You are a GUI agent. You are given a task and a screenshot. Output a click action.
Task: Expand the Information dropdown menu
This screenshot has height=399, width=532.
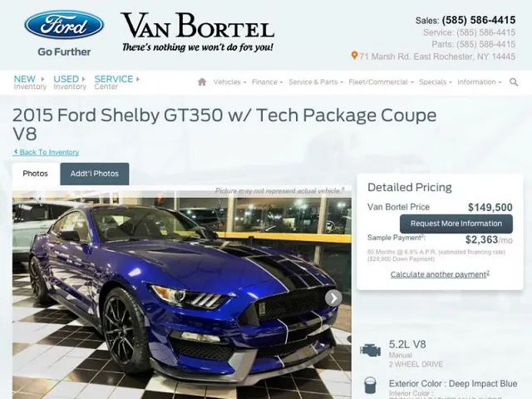pyautogui.click(x=479, y=82)
